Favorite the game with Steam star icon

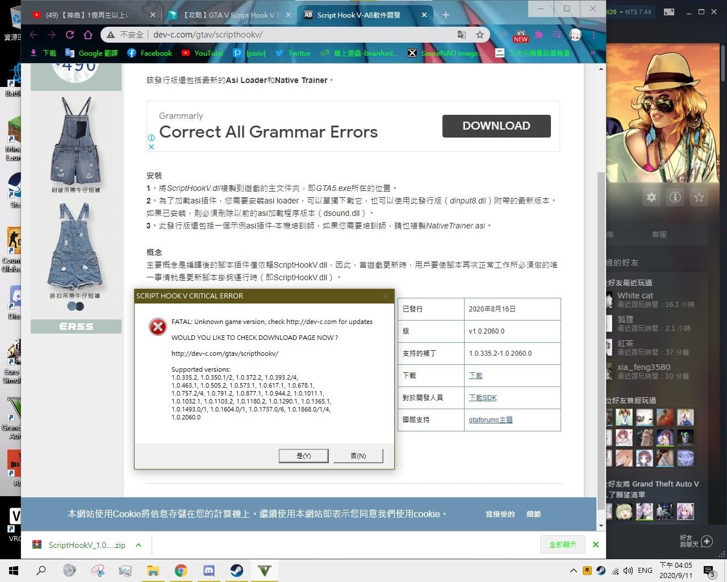[699, 197]
